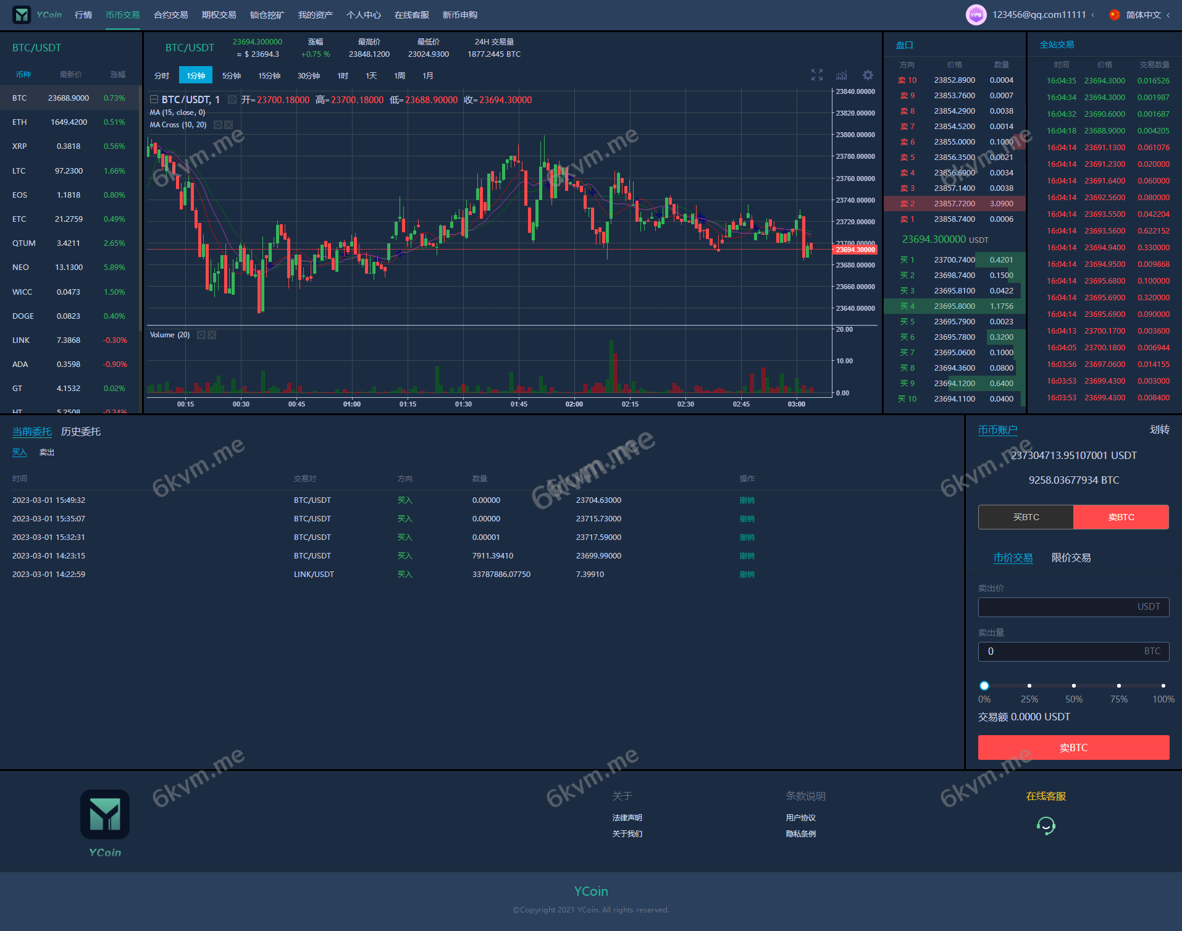Set the amount slider to 50%

pyautogui.click(x=1073, y=686)
